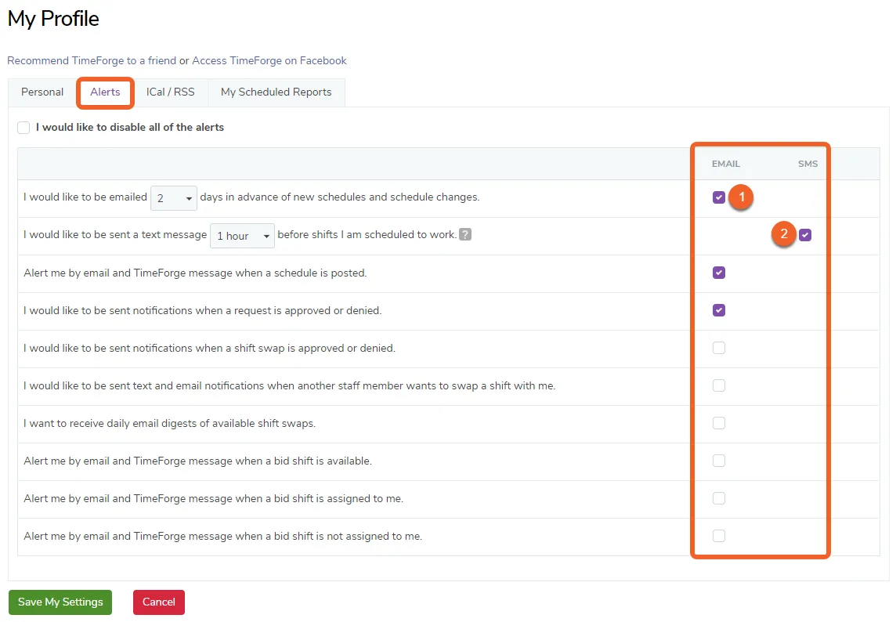
Task: Uncheck email for new schedules advance notice
Action: (x=719, y=197)
